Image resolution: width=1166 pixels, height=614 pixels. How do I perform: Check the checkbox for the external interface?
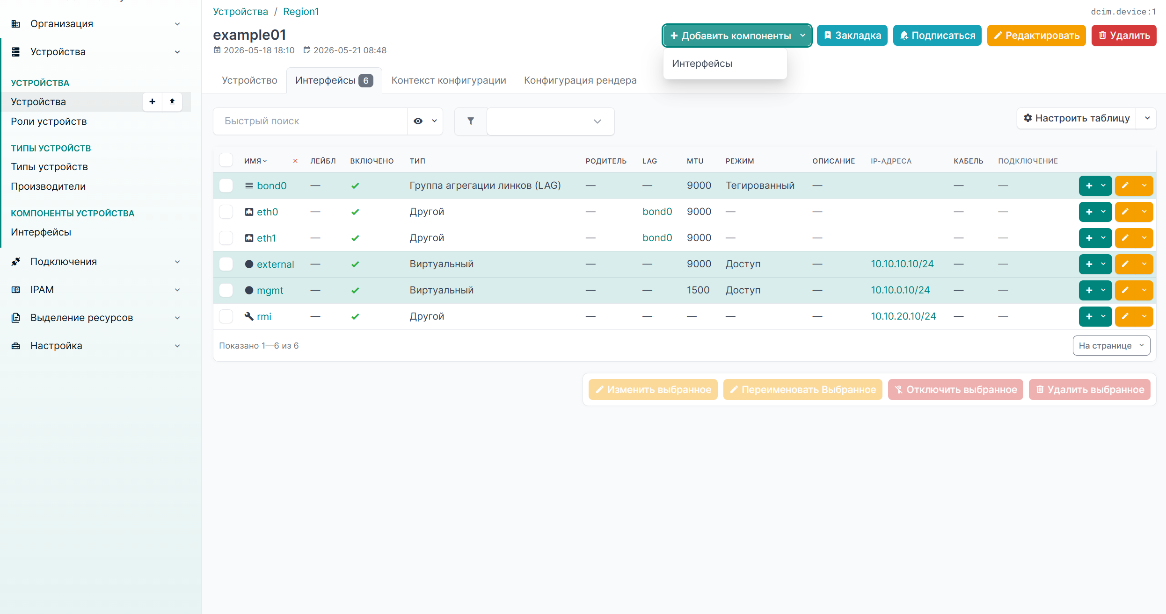[x=226, y=264]
